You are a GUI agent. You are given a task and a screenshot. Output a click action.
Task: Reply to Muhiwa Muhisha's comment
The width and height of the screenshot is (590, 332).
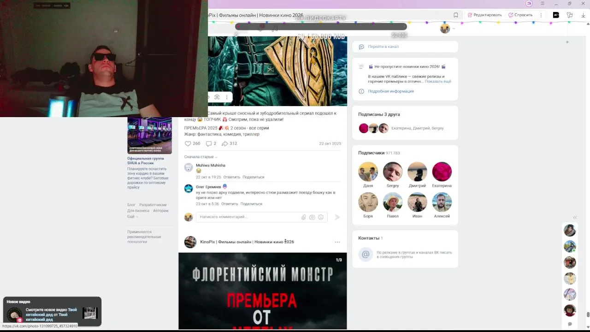[x=232, y=177]
